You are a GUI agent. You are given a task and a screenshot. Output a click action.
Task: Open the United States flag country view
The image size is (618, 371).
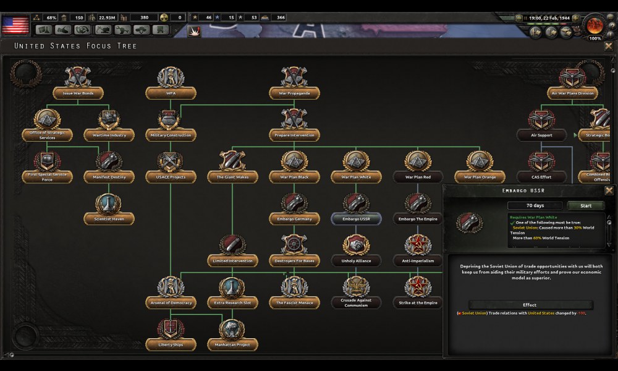(15, 25)
